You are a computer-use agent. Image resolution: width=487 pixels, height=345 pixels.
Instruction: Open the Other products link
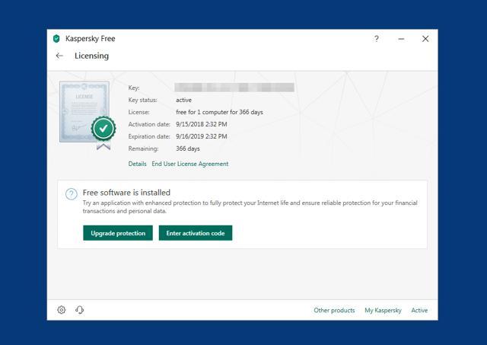[334, 311]
